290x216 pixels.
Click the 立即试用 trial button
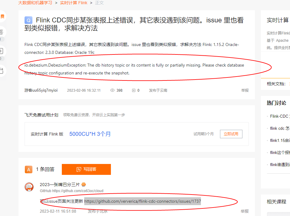(231, 134)
